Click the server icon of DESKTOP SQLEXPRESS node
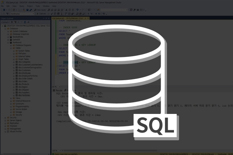Image resolution: width=233 pixels, height=155 pixels. (5, 26)
